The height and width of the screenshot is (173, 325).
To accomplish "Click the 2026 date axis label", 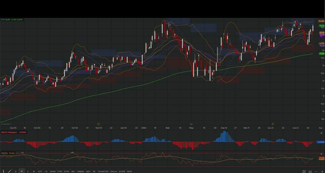I will (143, 128).
